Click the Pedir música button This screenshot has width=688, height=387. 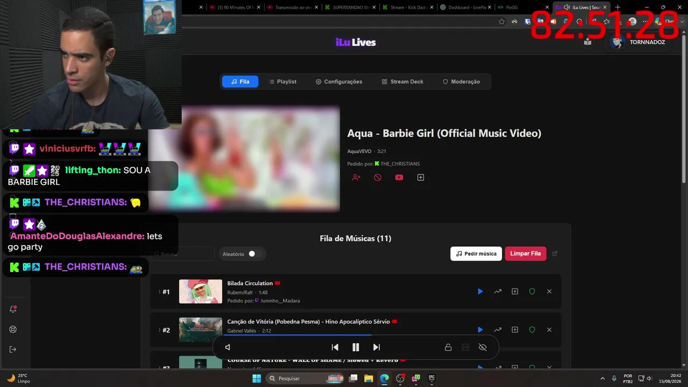pos(476,254)
